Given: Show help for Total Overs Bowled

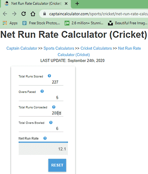Looking at the screenshot, I should [x=51, y=123].
